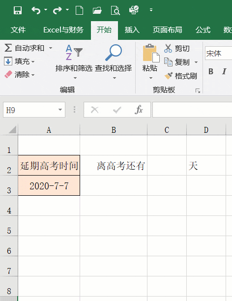Click the Save icon in quick access toolbar
This screenshot has width=232, height=301.
click(x=18, y=10)
